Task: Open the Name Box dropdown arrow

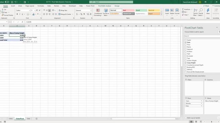Action: [x=7, y=22]
